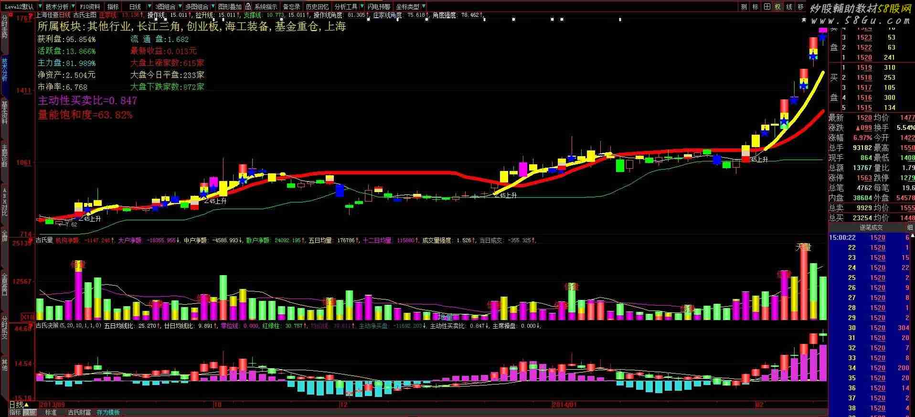Expand the 多图组合 dropdown arrow

coord(212,7)
